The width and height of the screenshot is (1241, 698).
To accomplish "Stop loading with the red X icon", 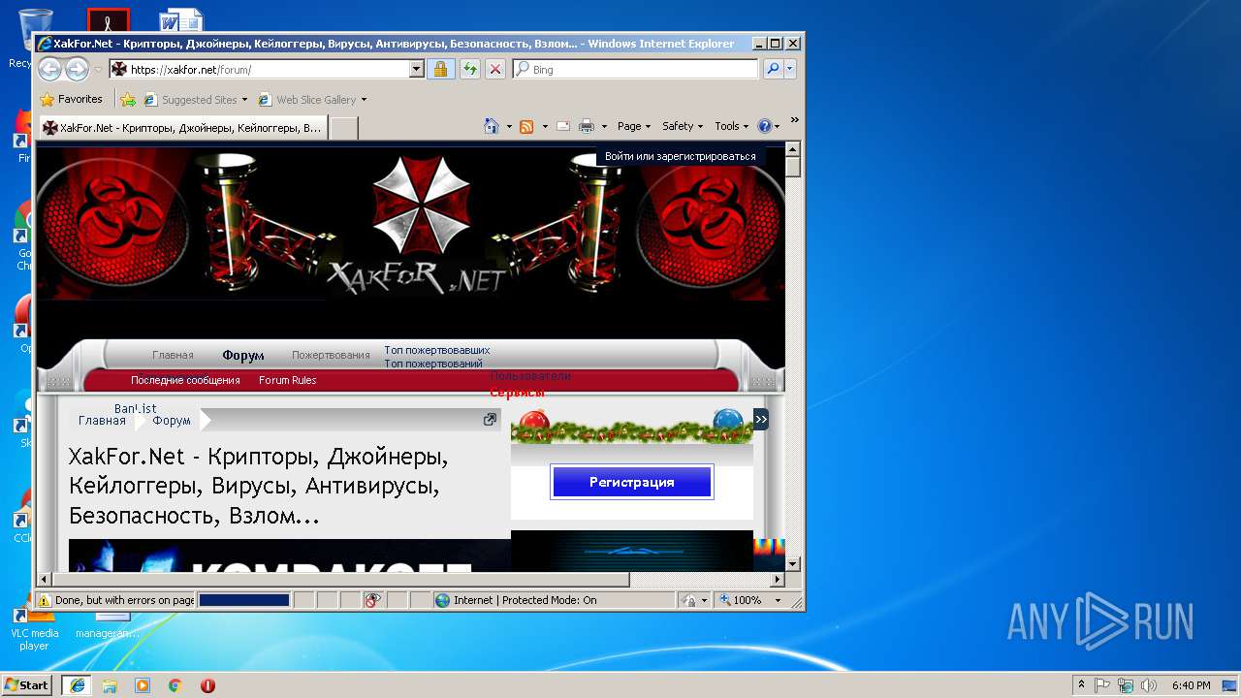I will coord(495,69).
